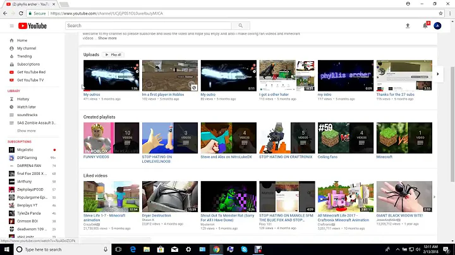455x255 pixels.
Task: Open I got a other hater video
Action: (x=287, y=75)
